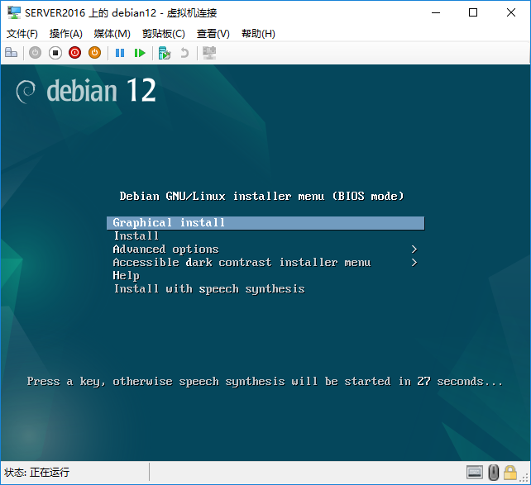Pause the virtual machine
This screenshot has width=531, height=485.
click(120, 53)
